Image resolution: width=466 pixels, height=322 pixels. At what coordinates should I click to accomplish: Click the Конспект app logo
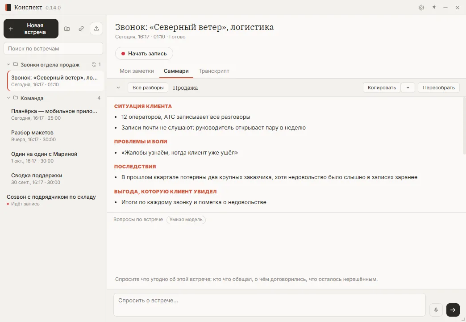coord(8,8)
